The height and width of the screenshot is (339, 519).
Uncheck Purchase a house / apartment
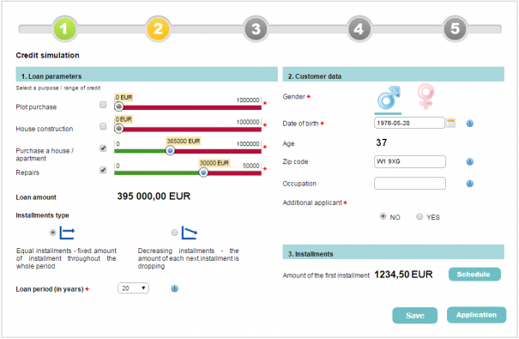click(103, 148)
